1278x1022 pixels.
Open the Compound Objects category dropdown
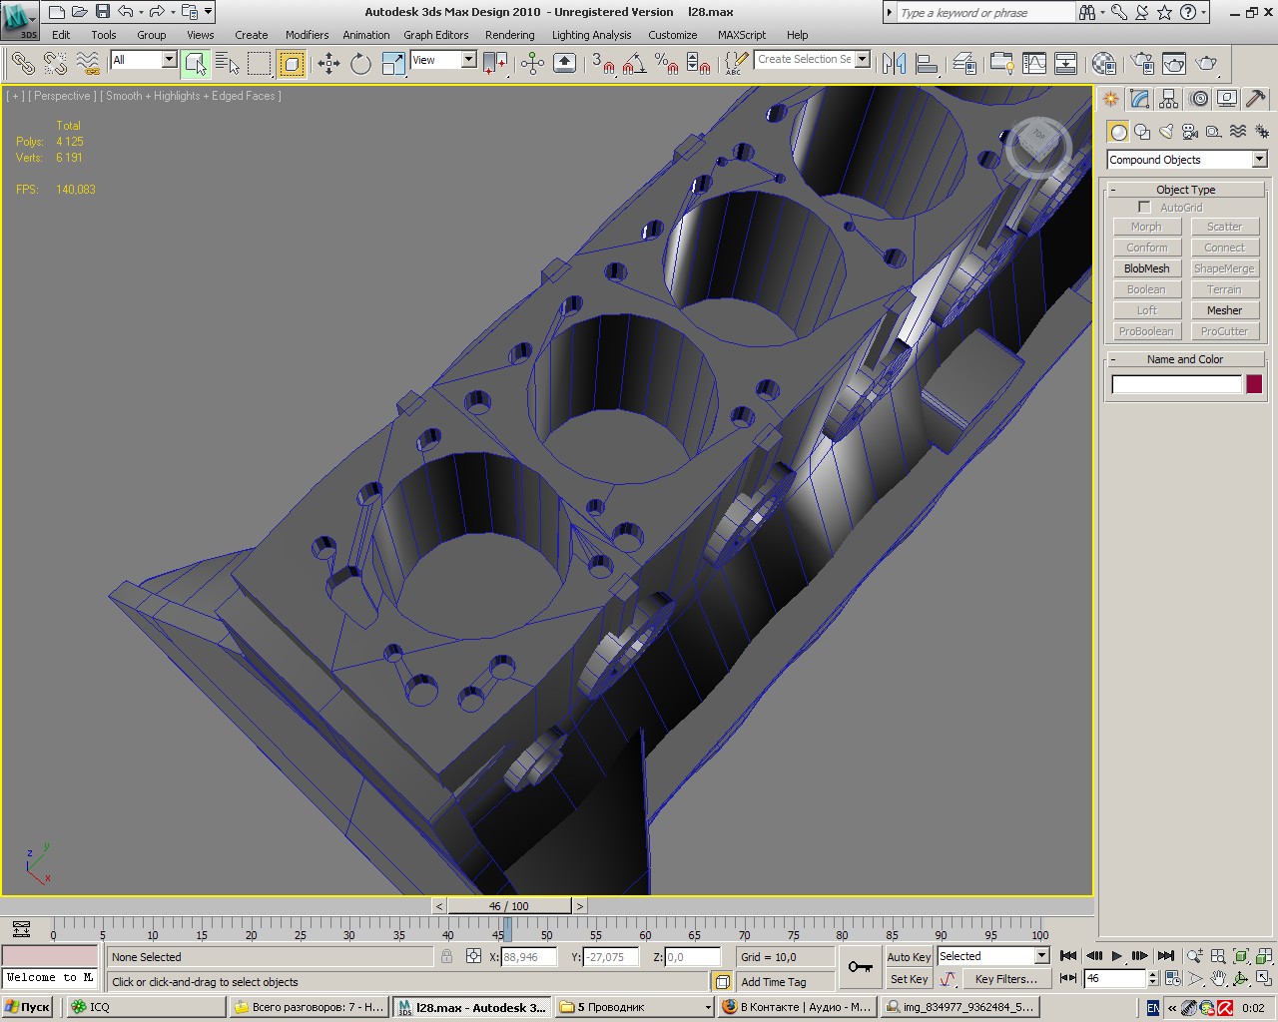coord(1259,160)
